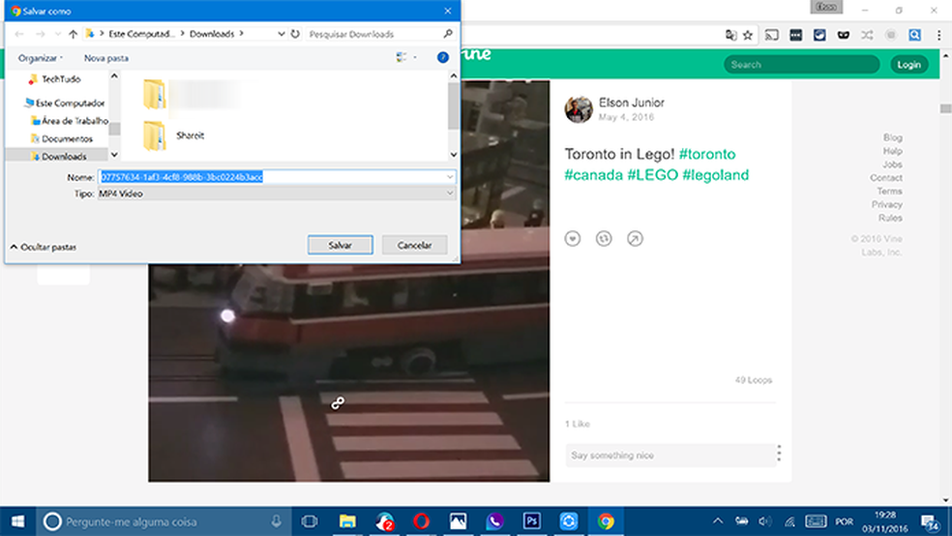Open the Windows Start menu
This screenshot has height=536, width=952.
[x=18, y=521]
